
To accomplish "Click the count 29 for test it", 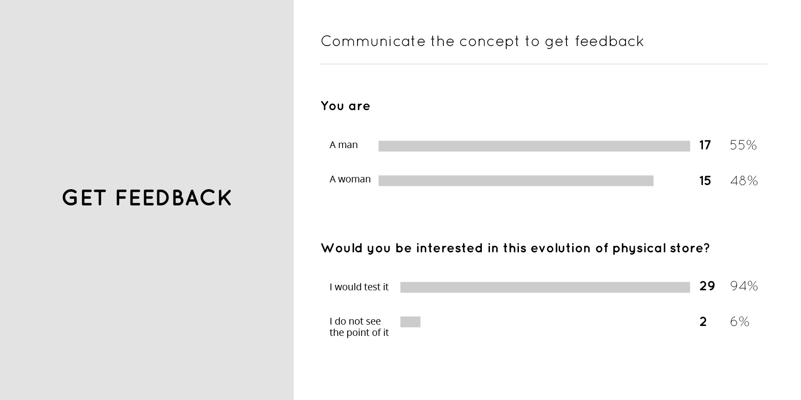I will coord(707,286).
